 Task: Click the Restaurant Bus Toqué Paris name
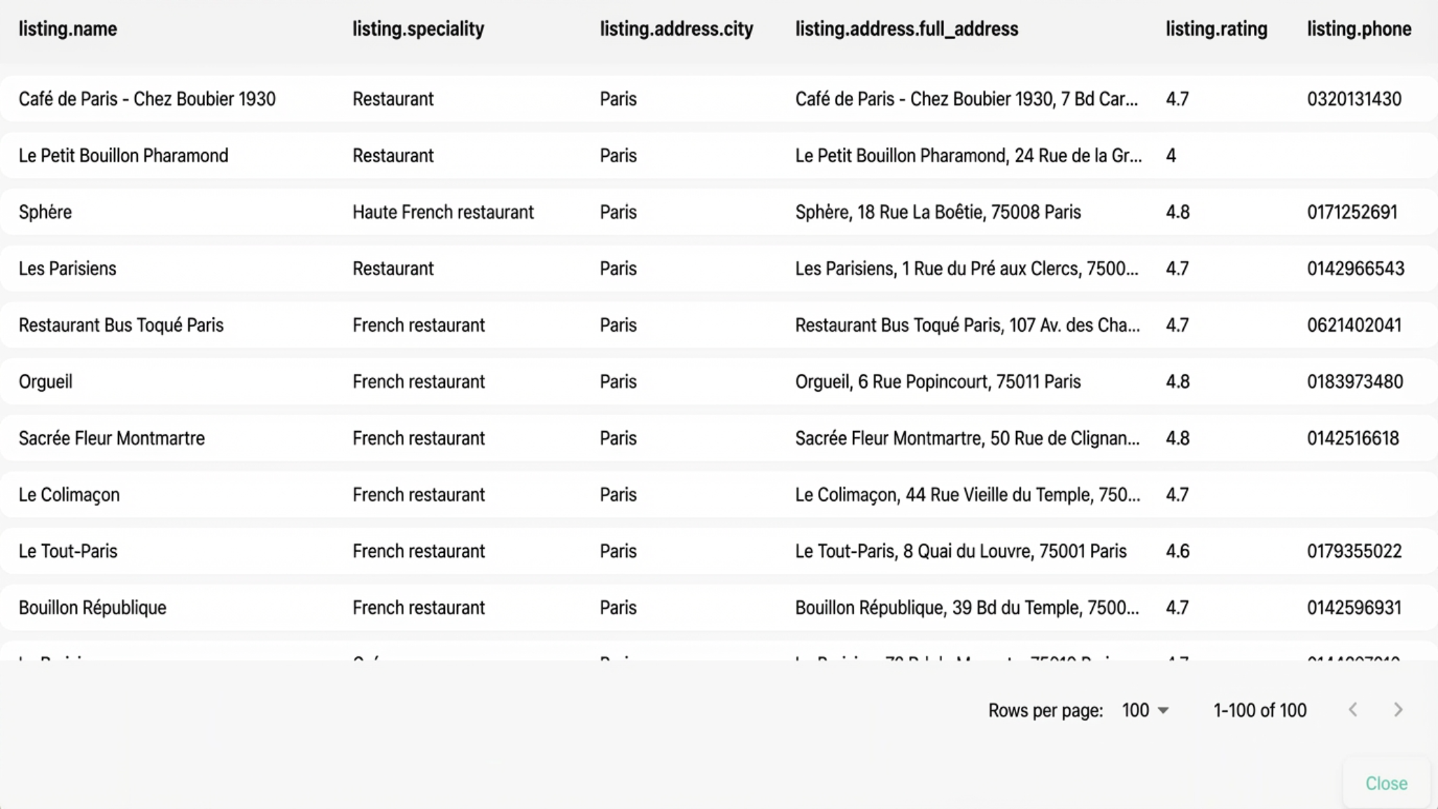pyautogui.click(x=121, y=325)
